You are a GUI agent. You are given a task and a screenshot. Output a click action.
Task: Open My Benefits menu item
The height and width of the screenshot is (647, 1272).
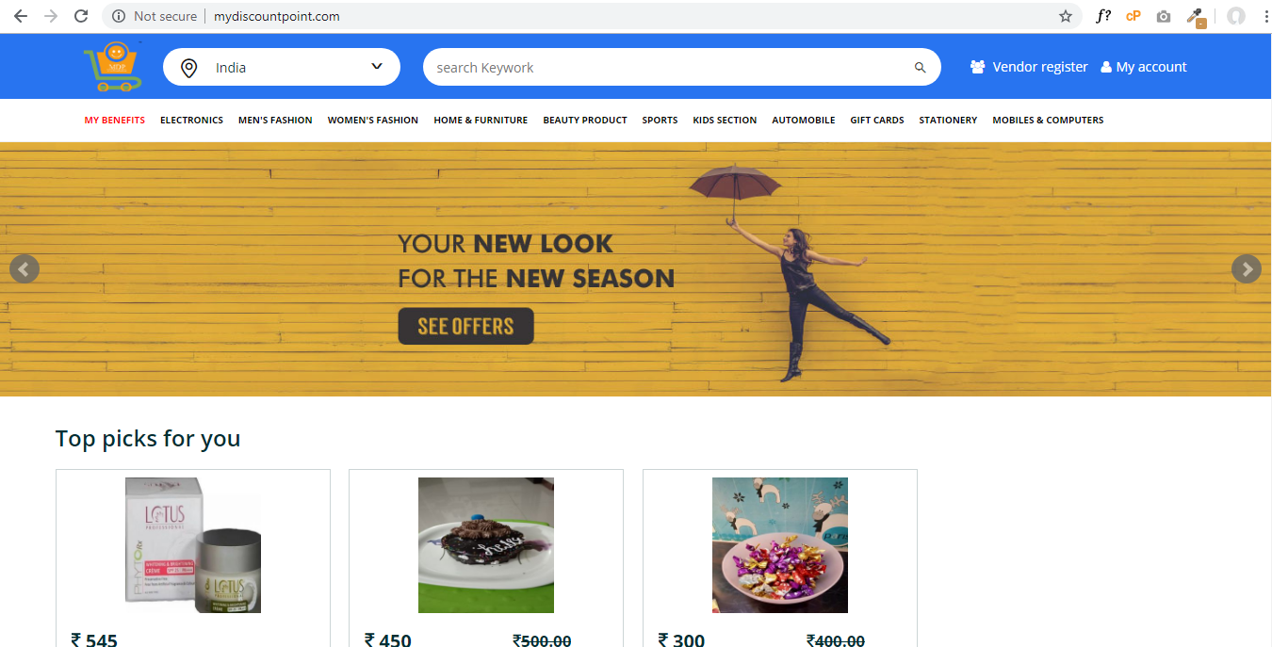tap(115, 121)
